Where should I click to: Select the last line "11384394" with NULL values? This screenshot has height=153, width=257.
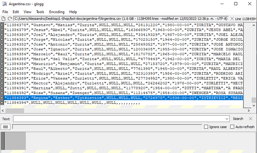tap(123, 103)
